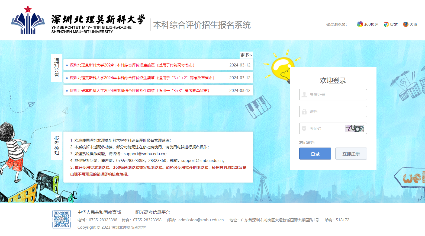The image size is (425, 236).
Task: Click the lock icon in password field
Action: (x=304, y=111)
